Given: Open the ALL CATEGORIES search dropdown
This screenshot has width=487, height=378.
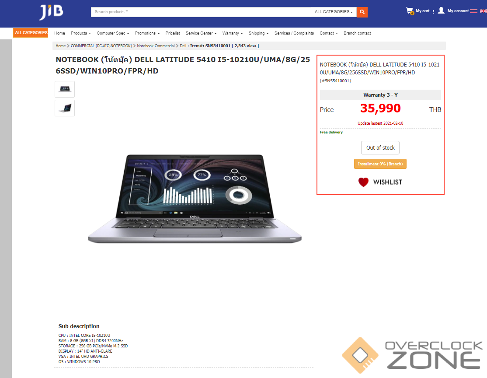Looking at the screenshot, I should click(334, 12).
